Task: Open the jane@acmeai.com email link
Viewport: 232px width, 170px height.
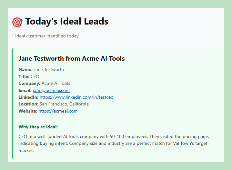Action: pos(51,90)
